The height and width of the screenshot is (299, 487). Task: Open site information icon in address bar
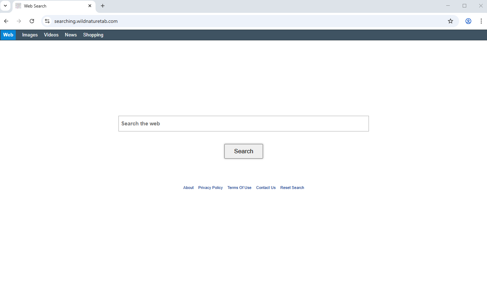pyautogui.click(x=47, y=21)
